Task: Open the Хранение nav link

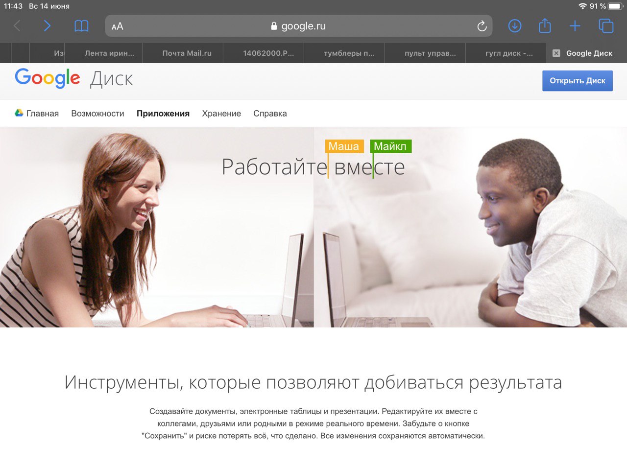Action: tap(221, 114)
